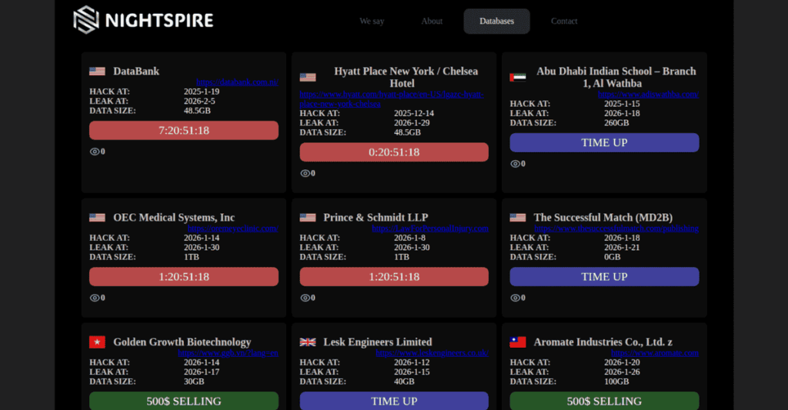This screenshot has height=410, width=788.
Task: Click TIME UP on Lesk Engineers Limited
Action: (x=394, y=401)
